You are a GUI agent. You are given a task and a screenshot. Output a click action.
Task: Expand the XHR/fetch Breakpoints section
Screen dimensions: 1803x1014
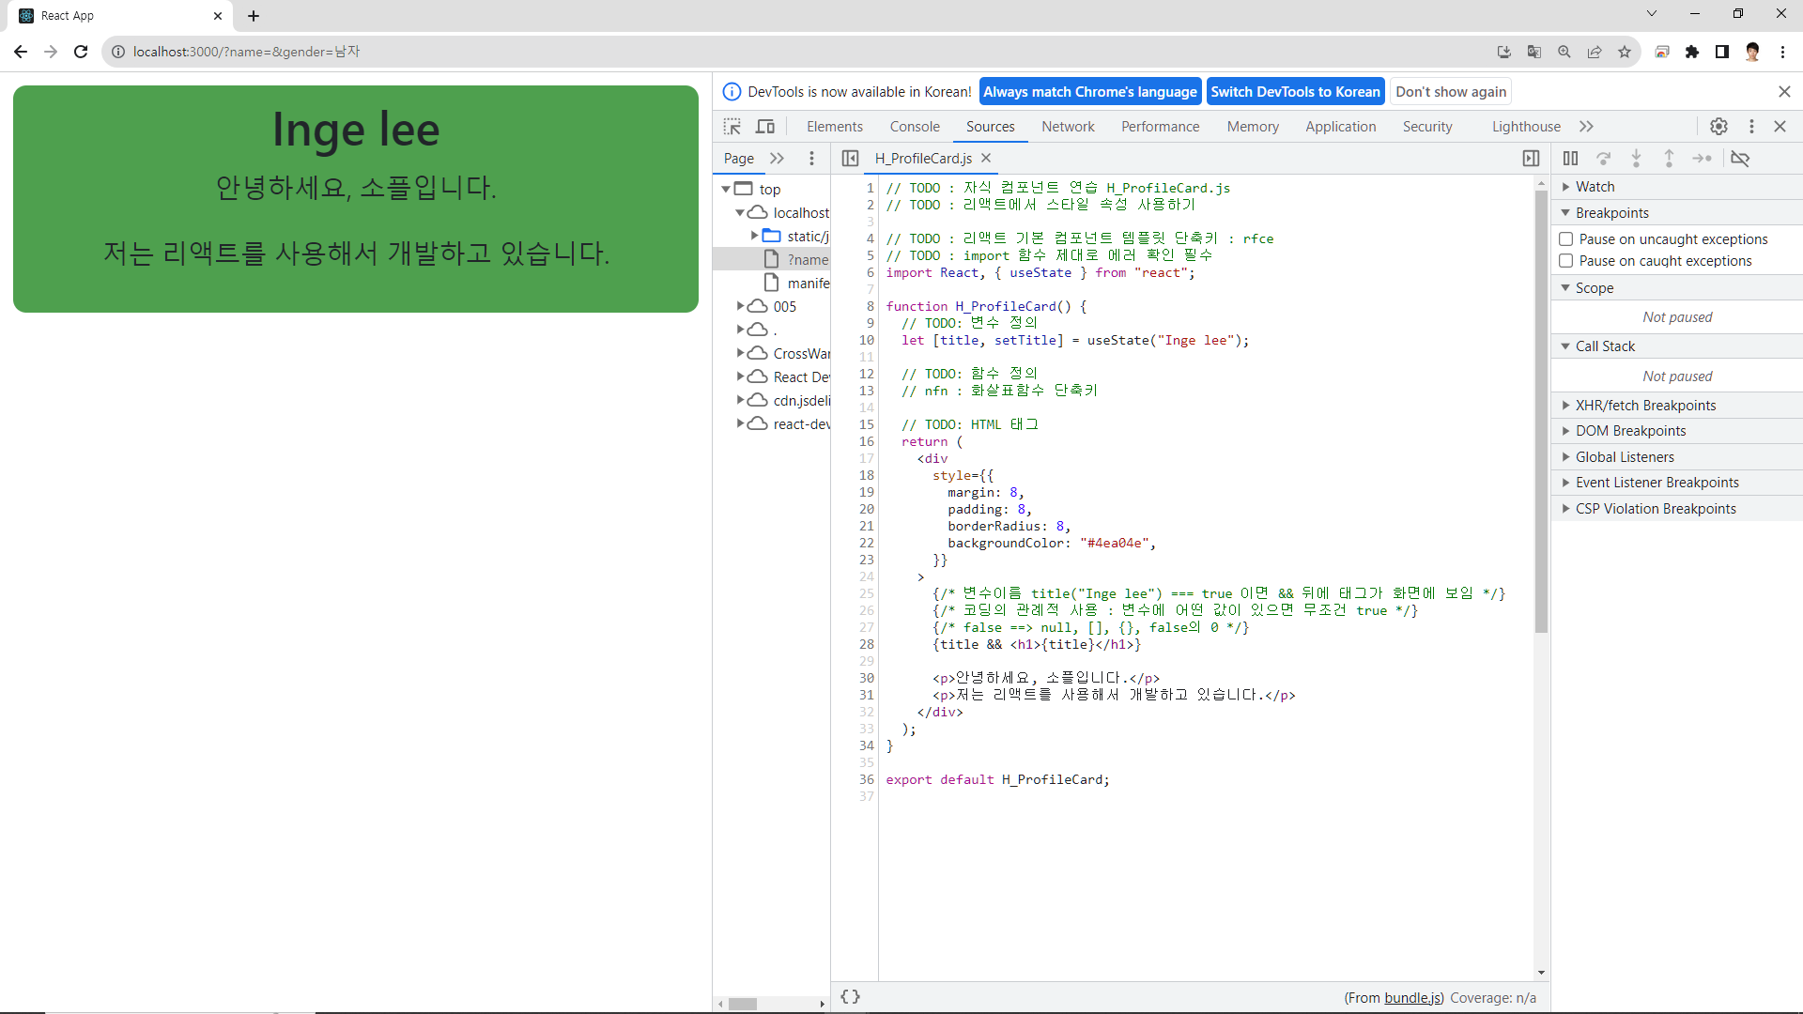[x=1645, y=406]
